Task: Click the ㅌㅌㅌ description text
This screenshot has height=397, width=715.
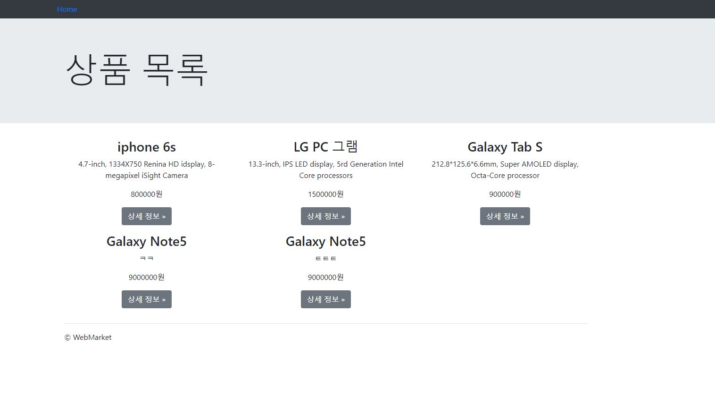Action: click(x=326, y=258)
